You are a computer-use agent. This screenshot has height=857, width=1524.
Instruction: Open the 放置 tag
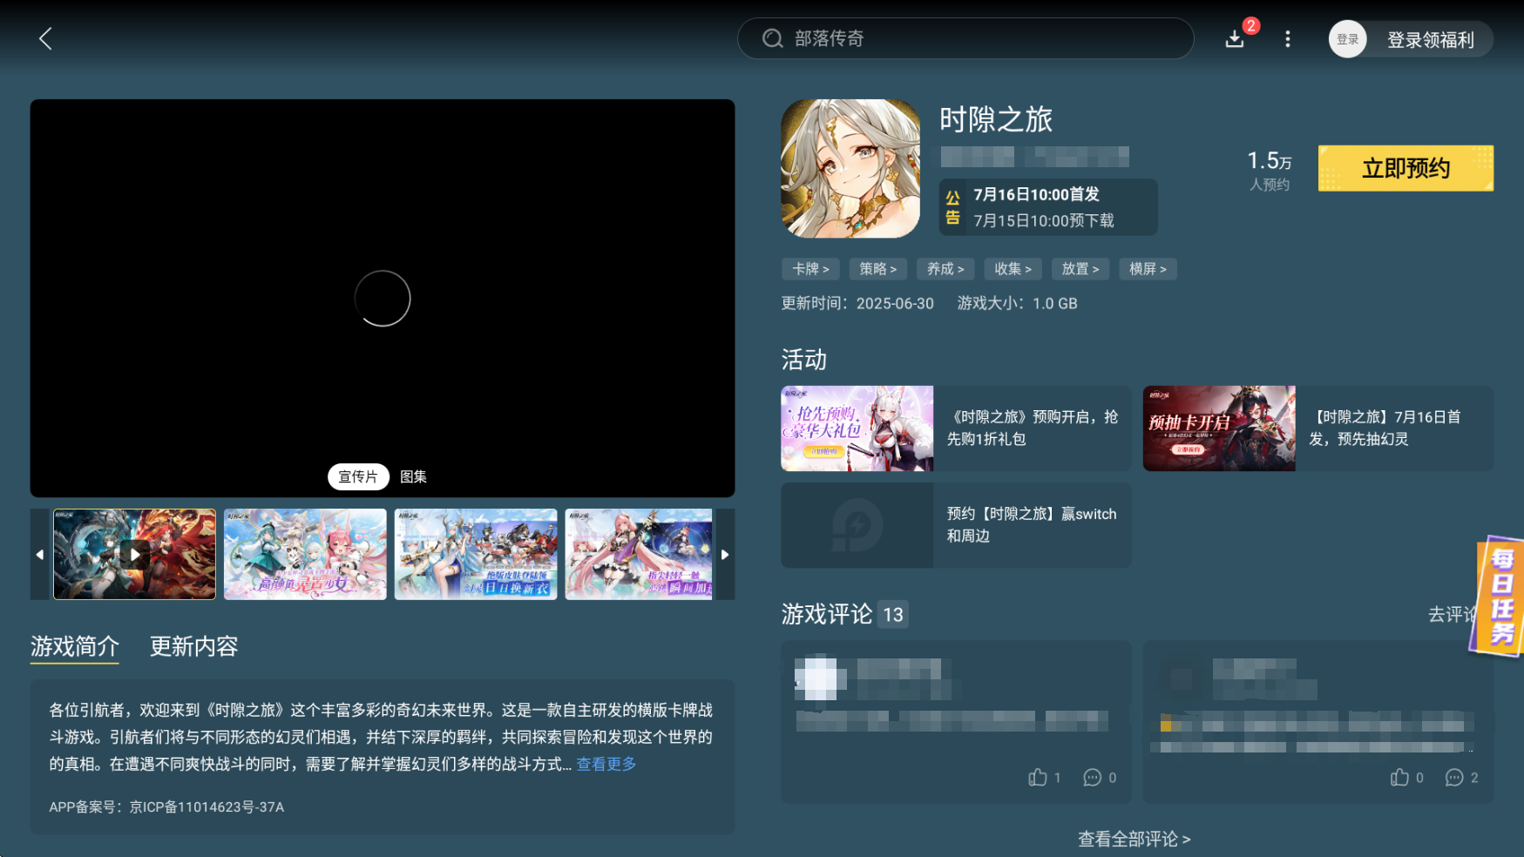pyautogui.click(x=1080, y=269)
